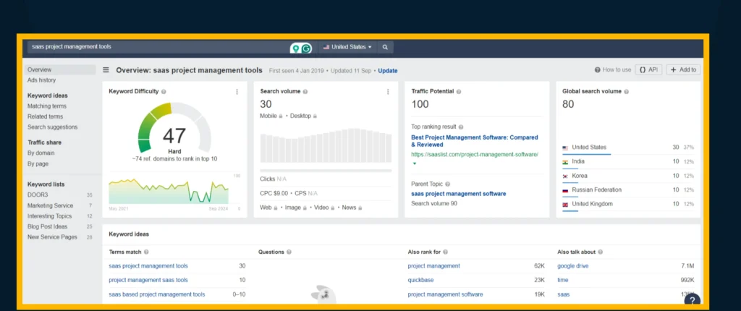Screen dimensions: 741x311
Task: Open Keyword Difficulty card three-dot menu
Action: pyautogui.click(x=237, y=92)
